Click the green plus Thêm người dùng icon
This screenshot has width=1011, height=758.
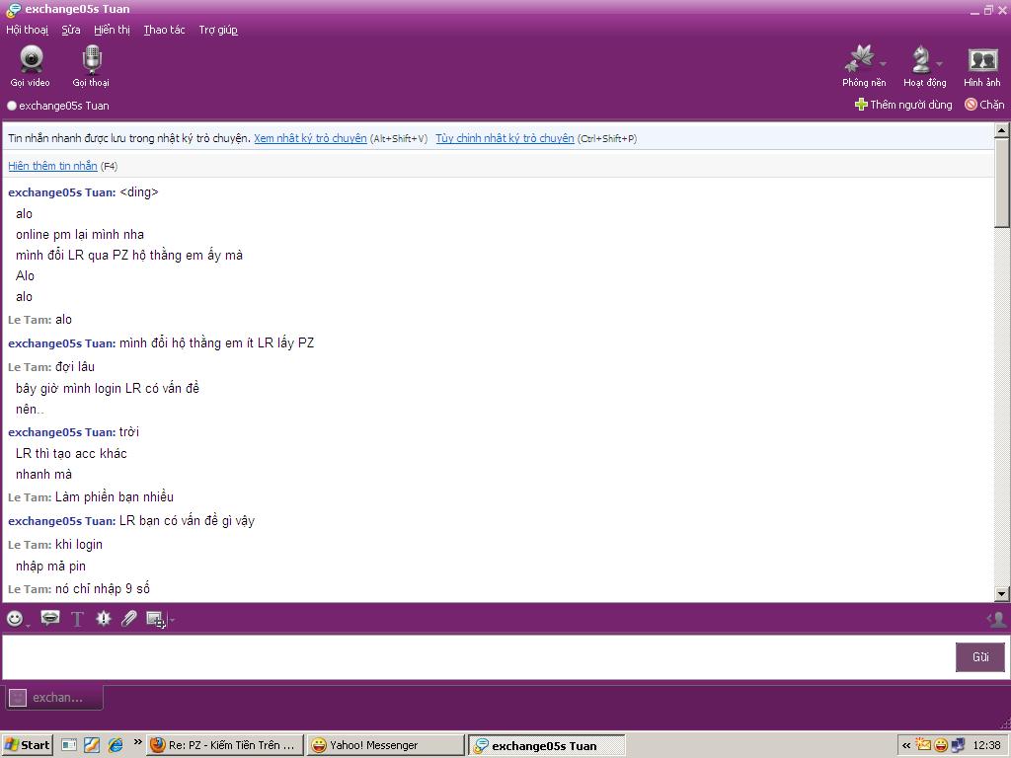861,105
